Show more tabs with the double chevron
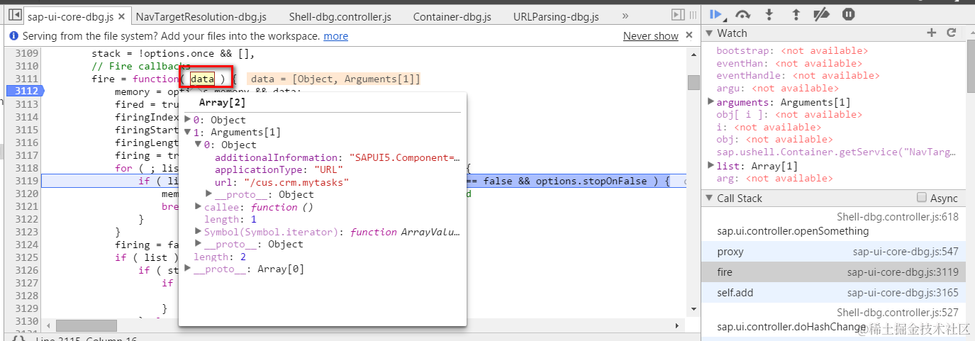The width and height of the screenshot is (975, 341). click(625, 15)
